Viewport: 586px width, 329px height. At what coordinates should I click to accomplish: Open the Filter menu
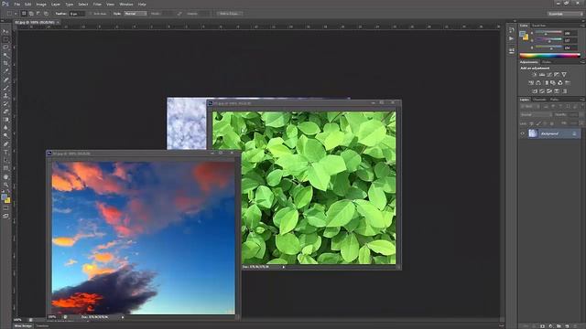pyautogui.click(x=97, y=4)
